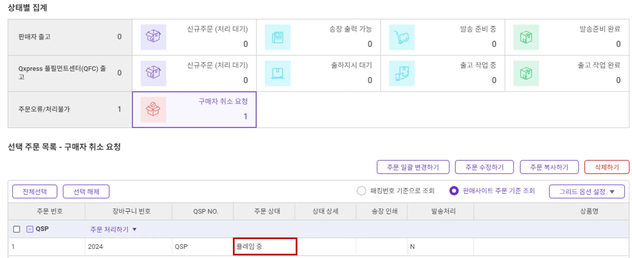632x258 pixels.
Task: Click the 출고 작업 완료 green box icon
Action: click(x=526, y=73)
